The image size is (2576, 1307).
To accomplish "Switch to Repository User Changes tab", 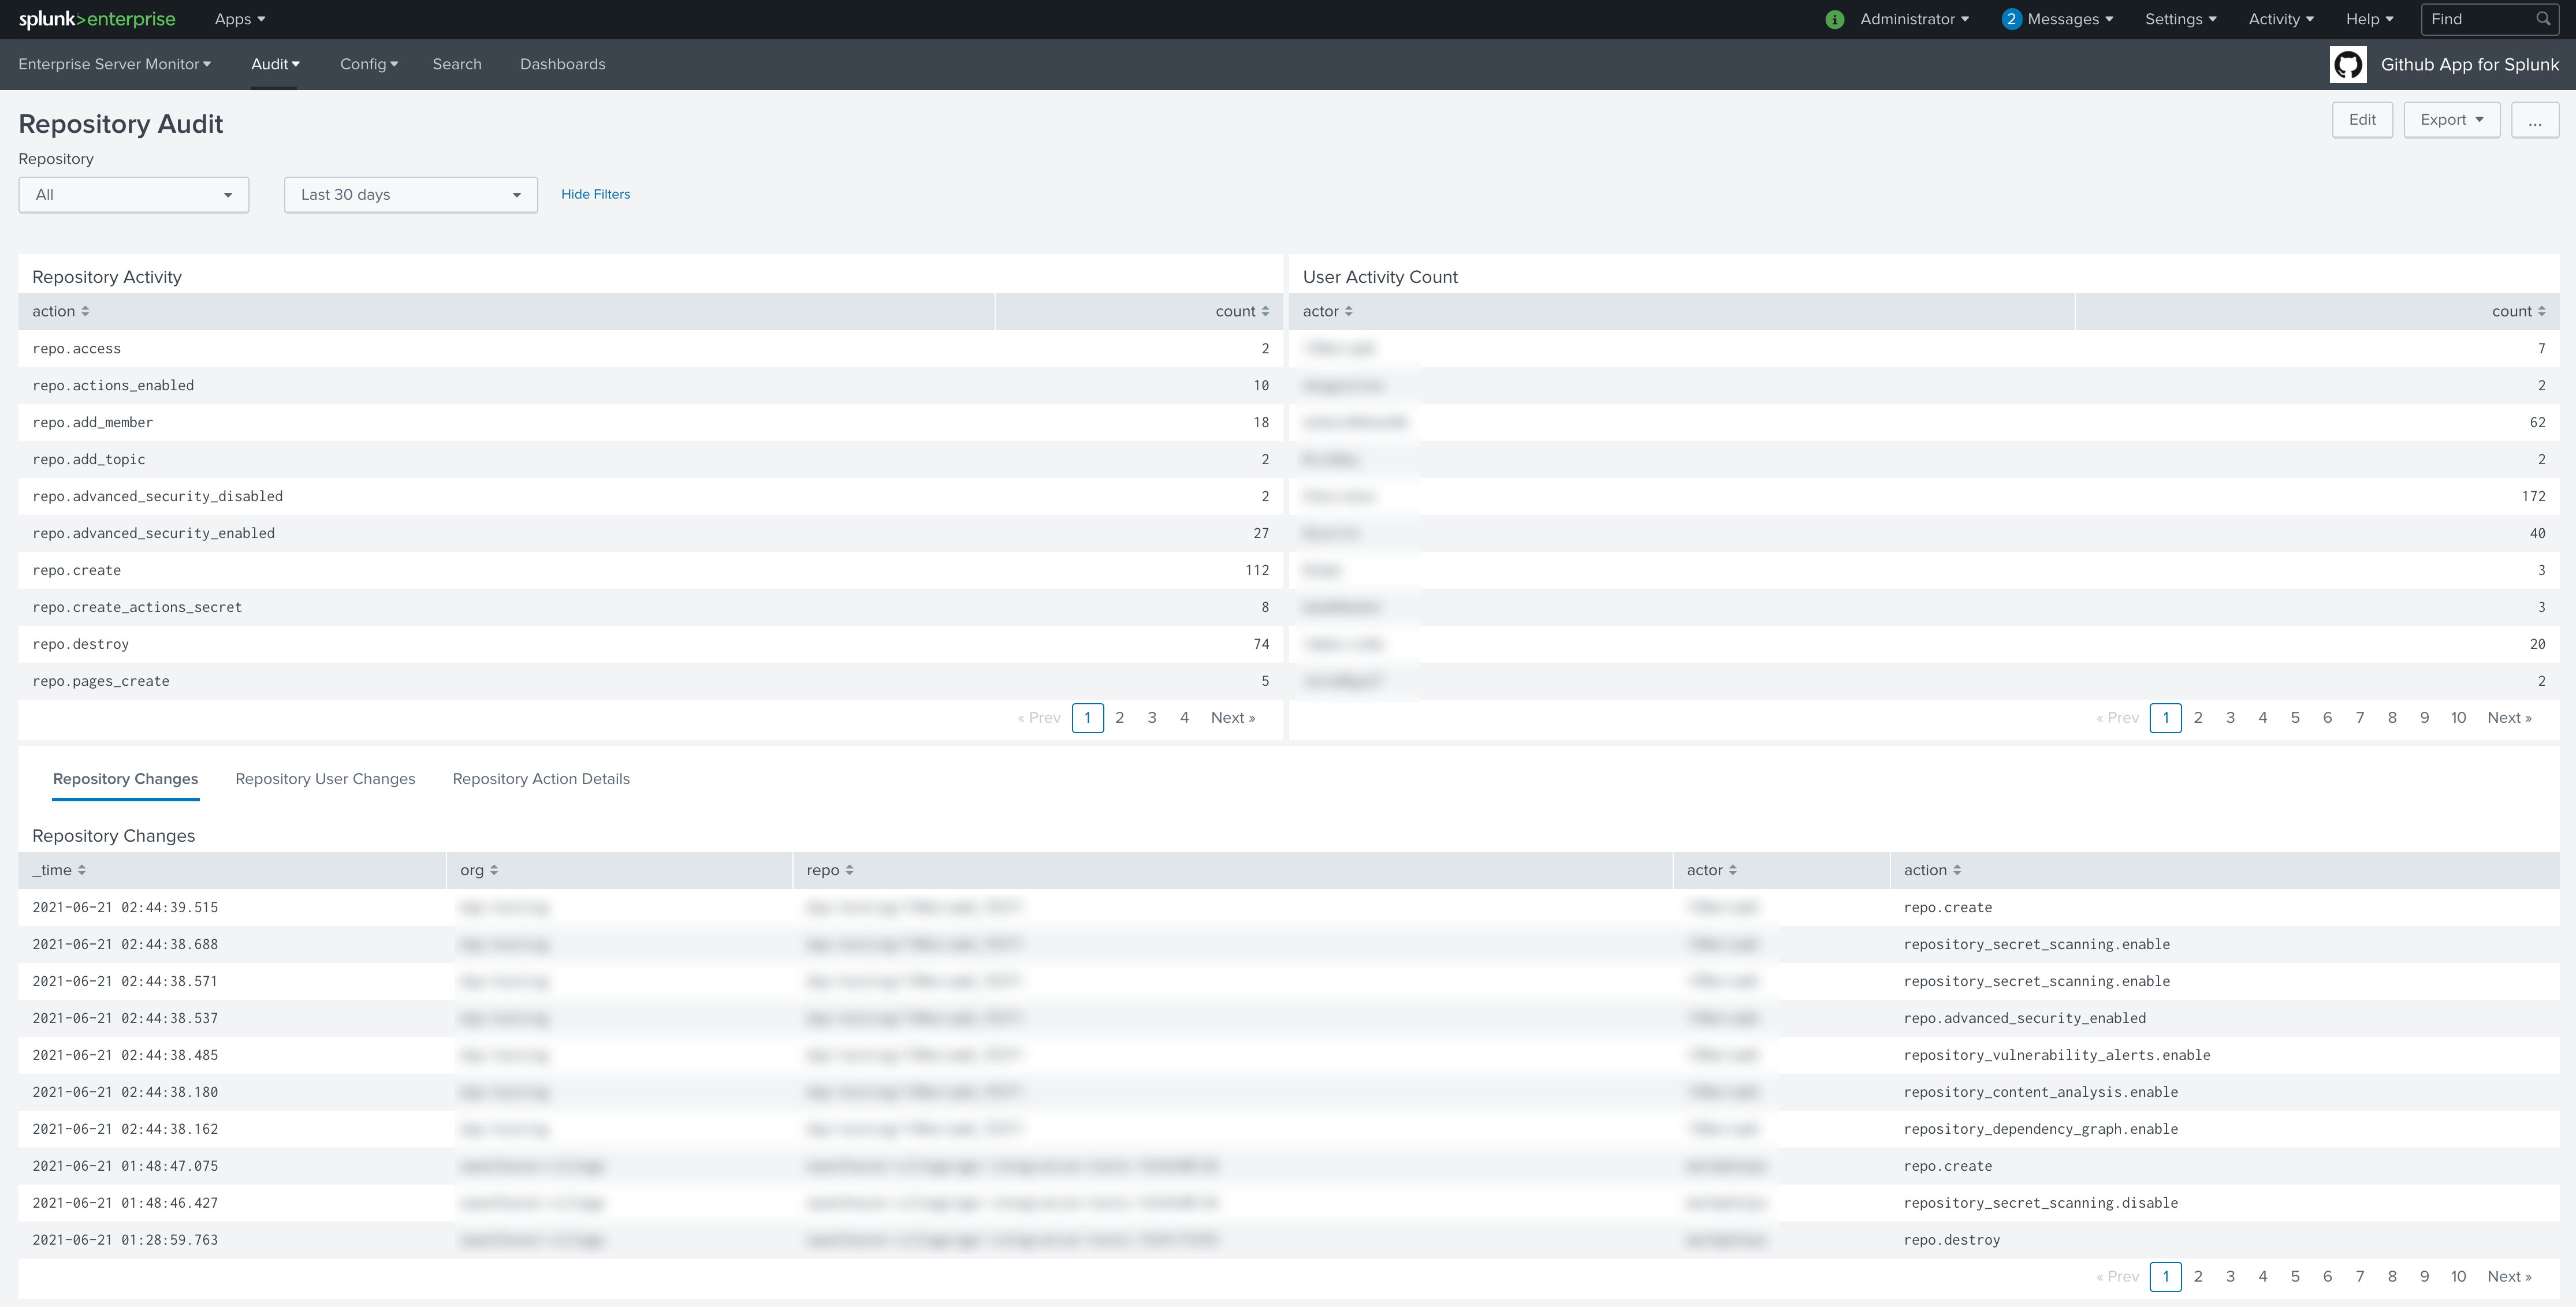I will pos(325,779).
